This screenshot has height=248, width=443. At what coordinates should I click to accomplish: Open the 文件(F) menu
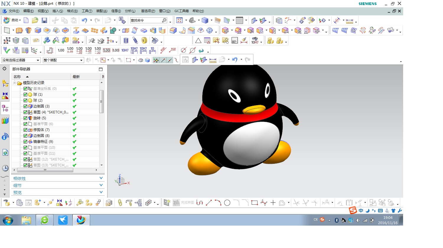point(14,11)
